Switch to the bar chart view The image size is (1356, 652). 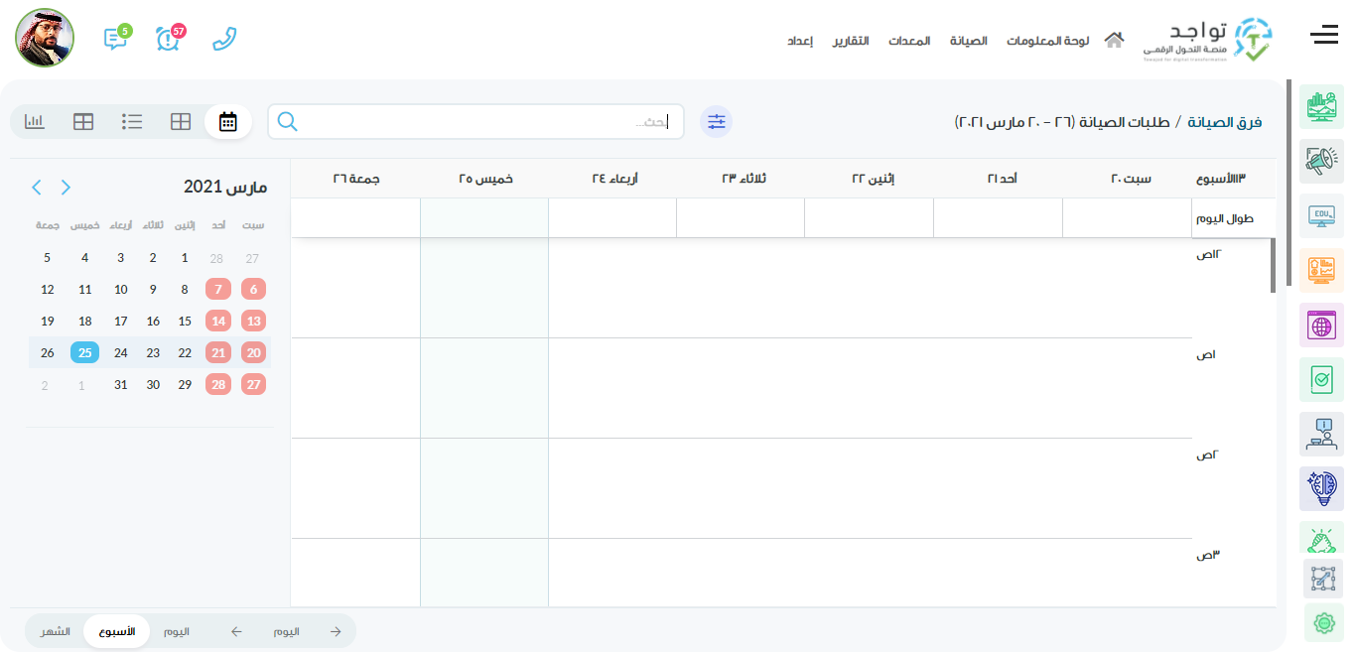coord(35,122)
